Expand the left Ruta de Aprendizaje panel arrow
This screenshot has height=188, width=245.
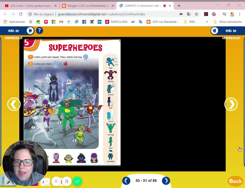click(x=30, y=31)
